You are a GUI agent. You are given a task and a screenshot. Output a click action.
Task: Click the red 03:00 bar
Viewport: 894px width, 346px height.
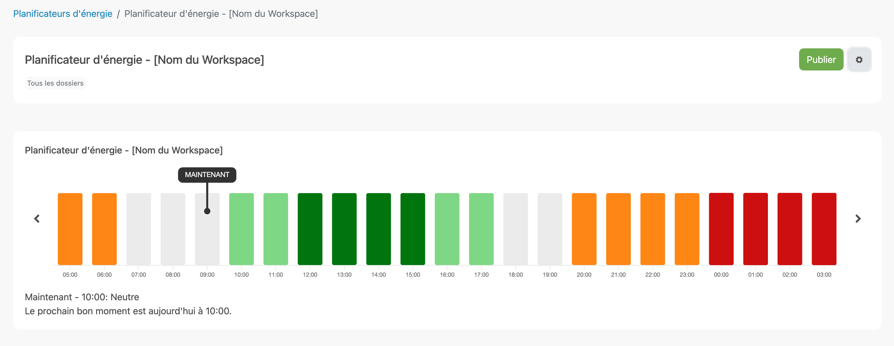pos(824,229)
